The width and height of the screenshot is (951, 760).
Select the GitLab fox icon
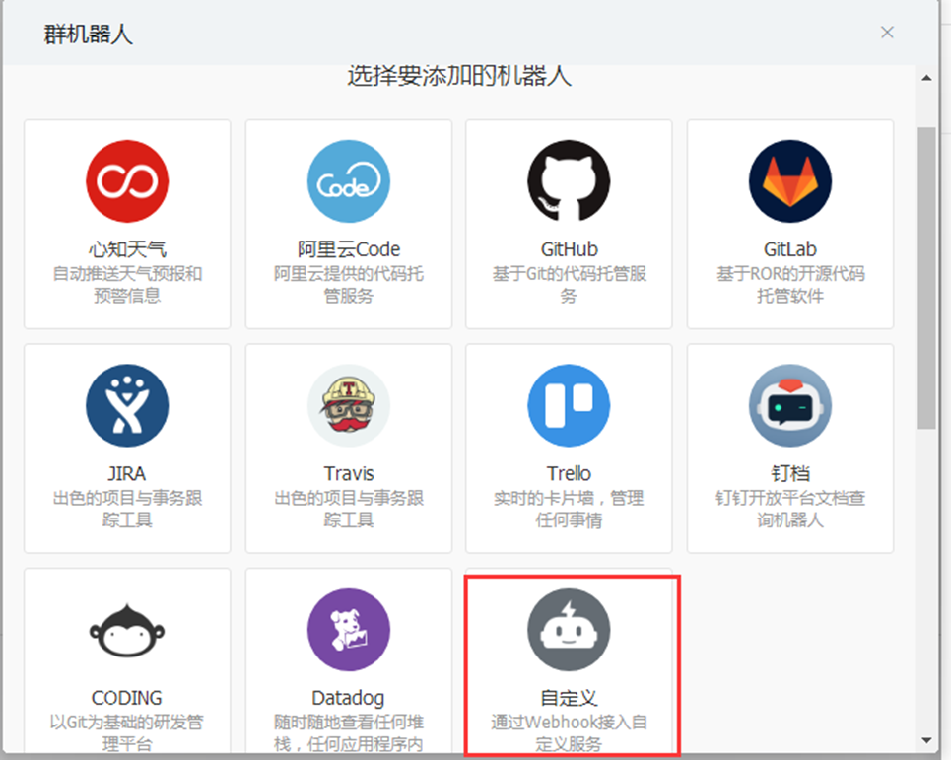pos(790,181)
